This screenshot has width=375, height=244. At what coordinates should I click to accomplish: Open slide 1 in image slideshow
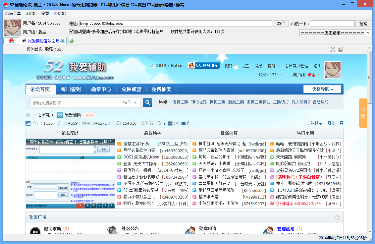point(80,206)
